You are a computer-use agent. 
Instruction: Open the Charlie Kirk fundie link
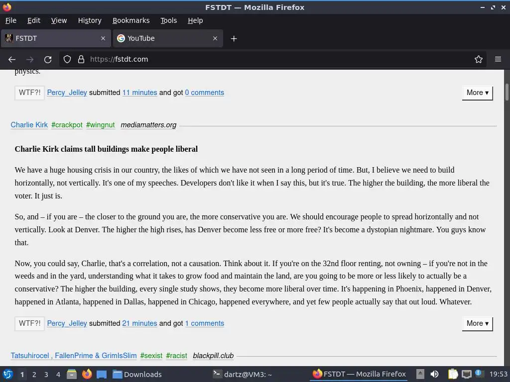tap(29, 125)
